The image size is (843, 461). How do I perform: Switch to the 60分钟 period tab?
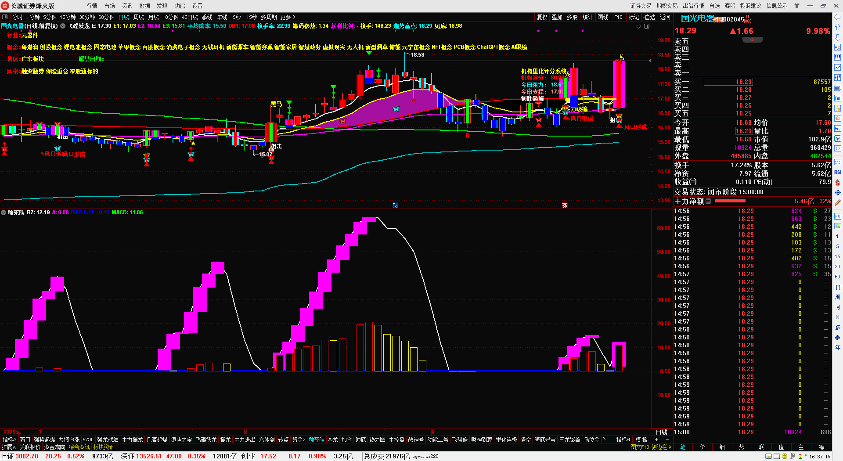pyautogui.click(x=106, y=17)
